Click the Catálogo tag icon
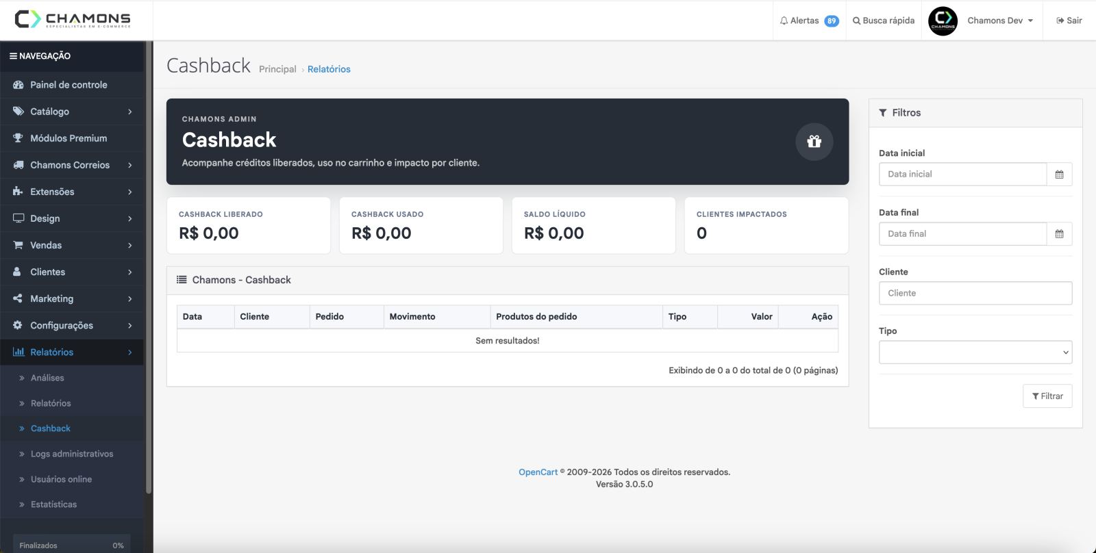Image resolution: width=1096 pixels, height=553 pixels. pyautogui.click(x=18, y=112)
